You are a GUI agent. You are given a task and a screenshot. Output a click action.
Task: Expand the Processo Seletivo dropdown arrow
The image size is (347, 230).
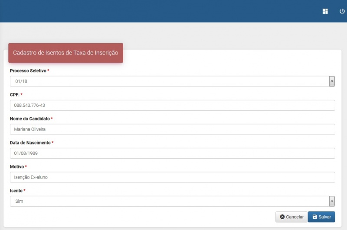tap(332, 81)
